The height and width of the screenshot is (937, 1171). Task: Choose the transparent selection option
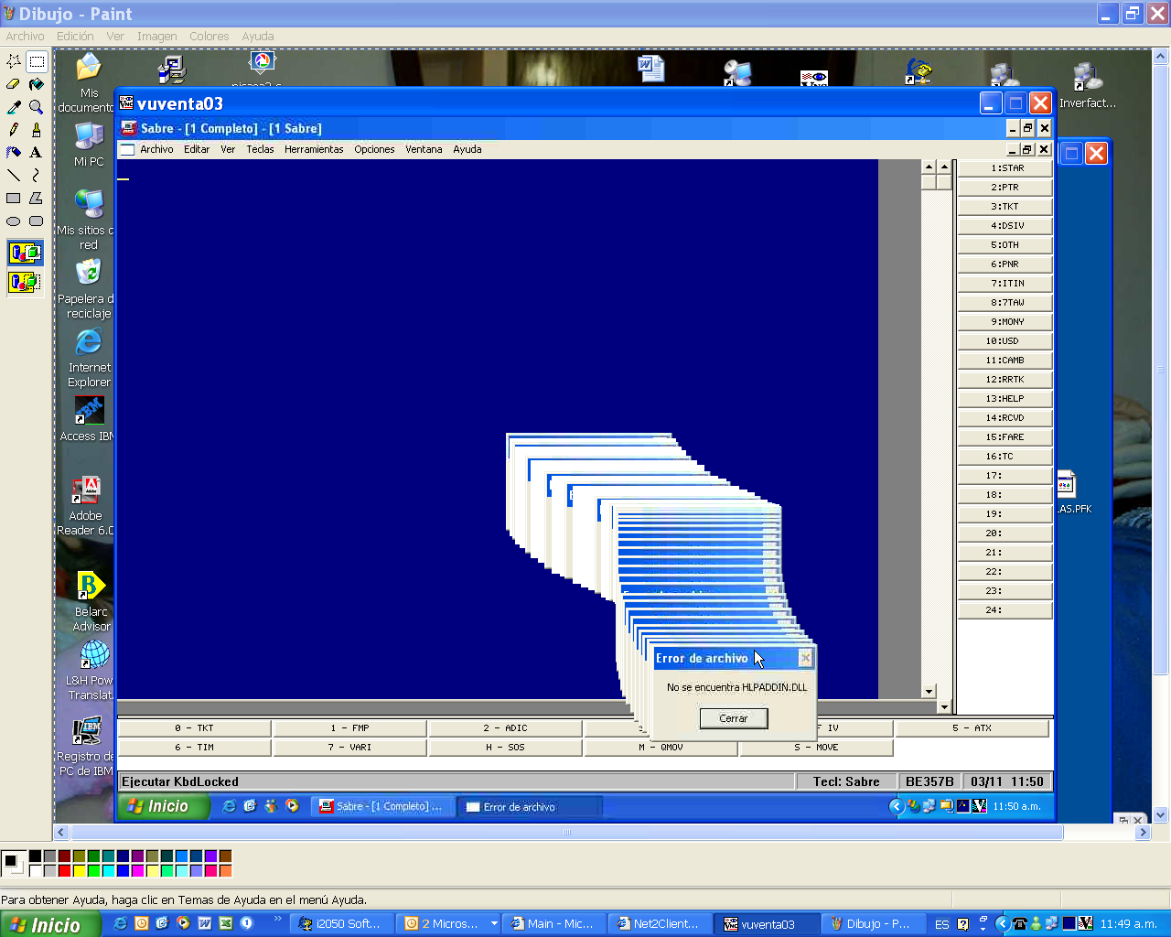click(25, 282)
